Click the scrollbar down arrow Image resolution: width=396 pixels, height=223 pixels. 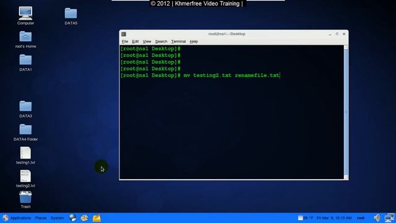346,177
